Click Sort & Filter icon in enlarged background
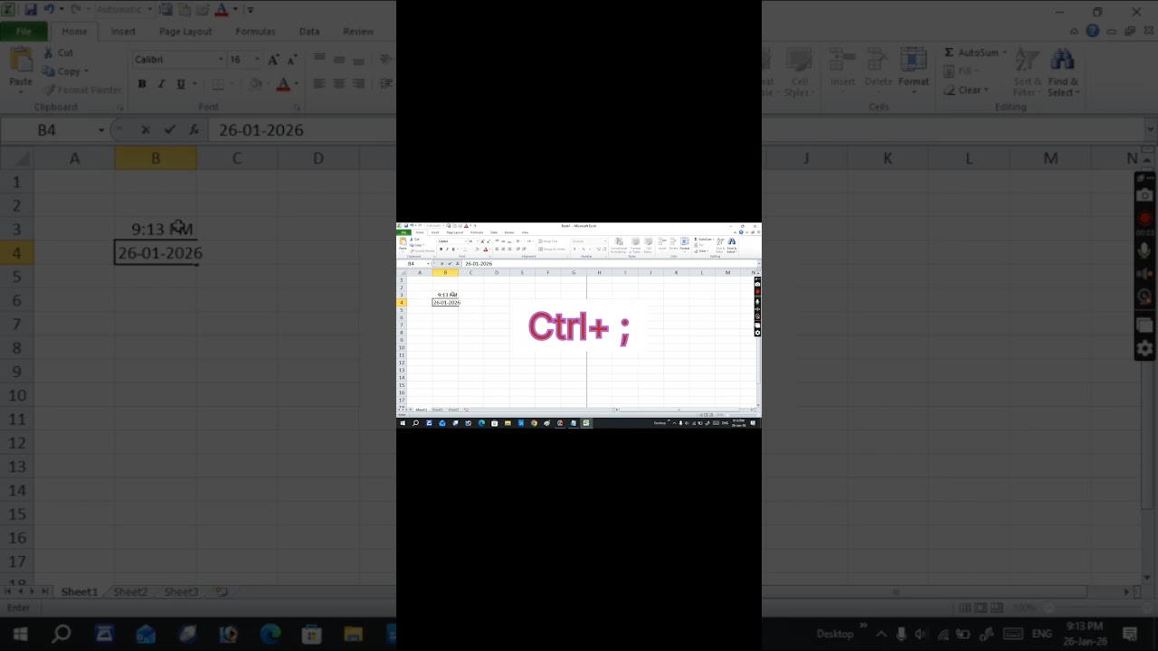The height and width of the screenshot is (651, 1158). 1027,61
